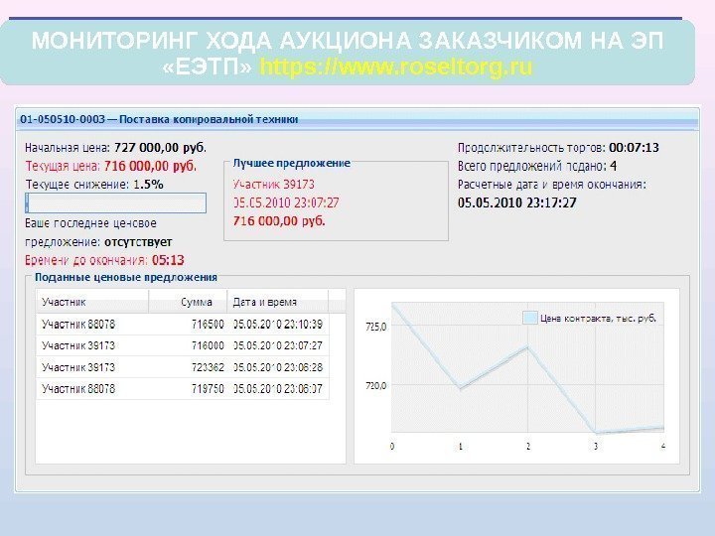Click 'Начальная цена: 727 000,00 руб.'
The width and height of the screenshot is (715, 536).
[115, 148]
